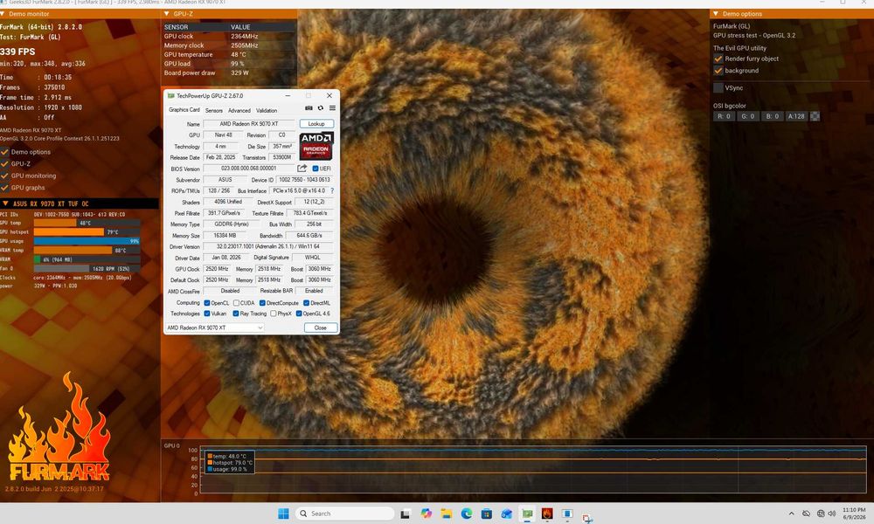This screenshot has width=874, height=524.
Task: Click the GPU hotspot 79°C bar
Action: point(87,231)
